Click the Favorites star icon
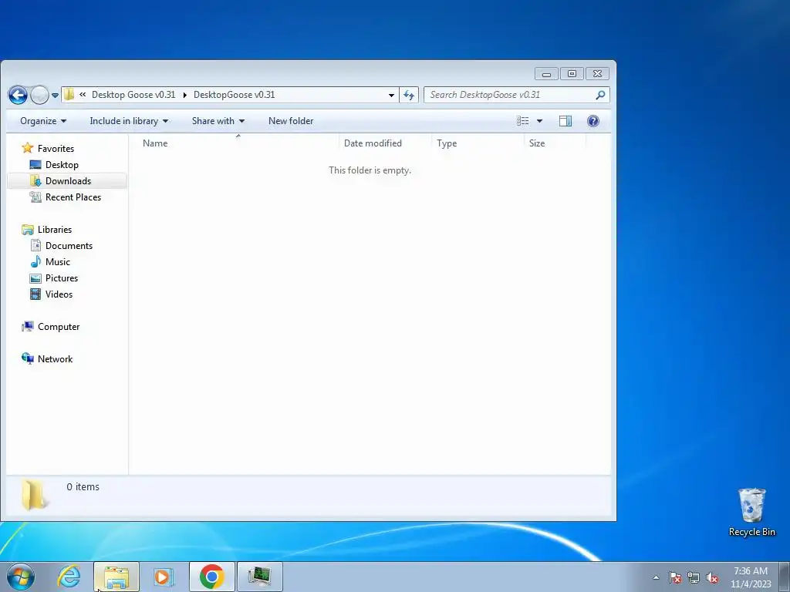Image resolution: width=790 pixels, height=592 pixels. coord(28,148)
